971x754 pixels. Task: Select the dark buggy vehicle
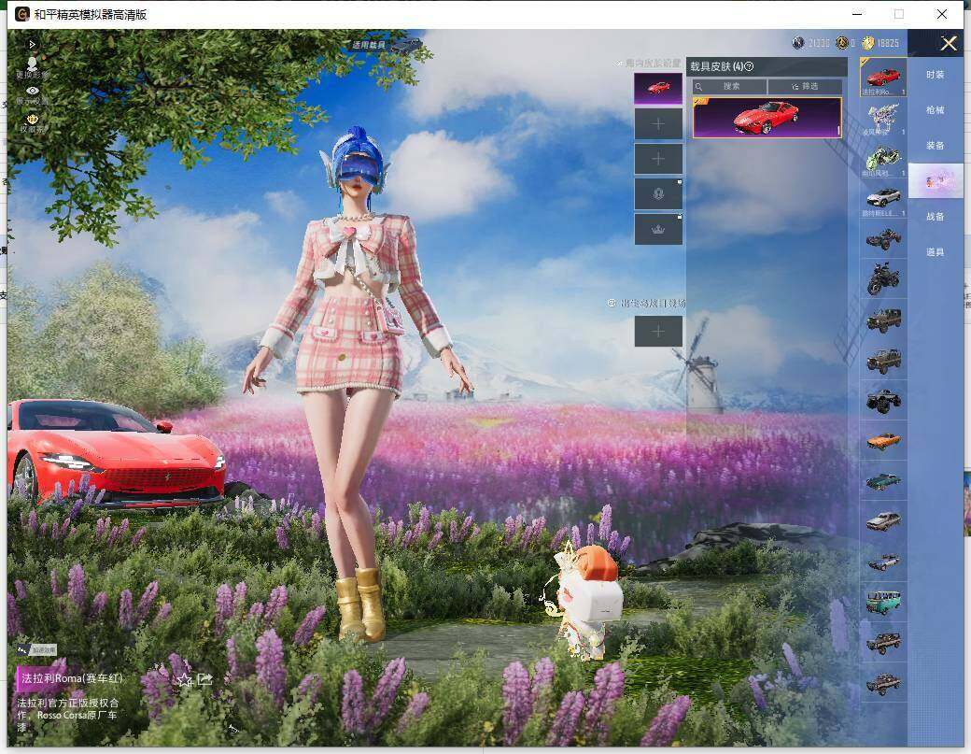pyautogui.click(x=883, y=239)
